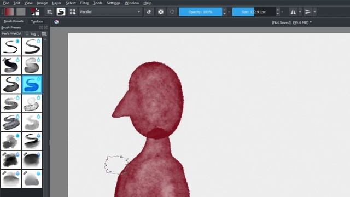Float the Brush Presets docker
This screenshot has width=350, height=197.
[x=41, y=27]
